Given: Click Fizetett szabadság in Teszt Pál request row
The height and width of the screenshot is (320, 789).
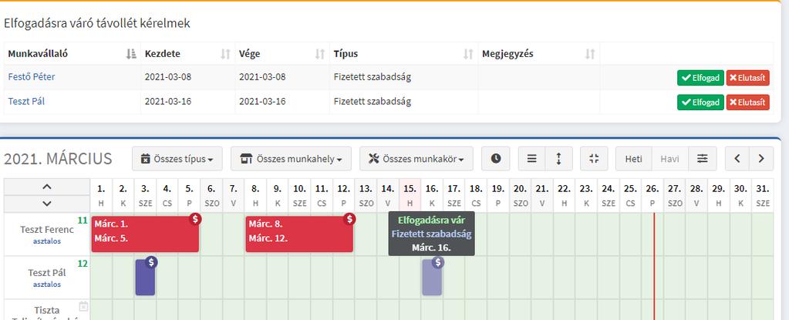Looking at the screenshot, I should click(373, 101).
